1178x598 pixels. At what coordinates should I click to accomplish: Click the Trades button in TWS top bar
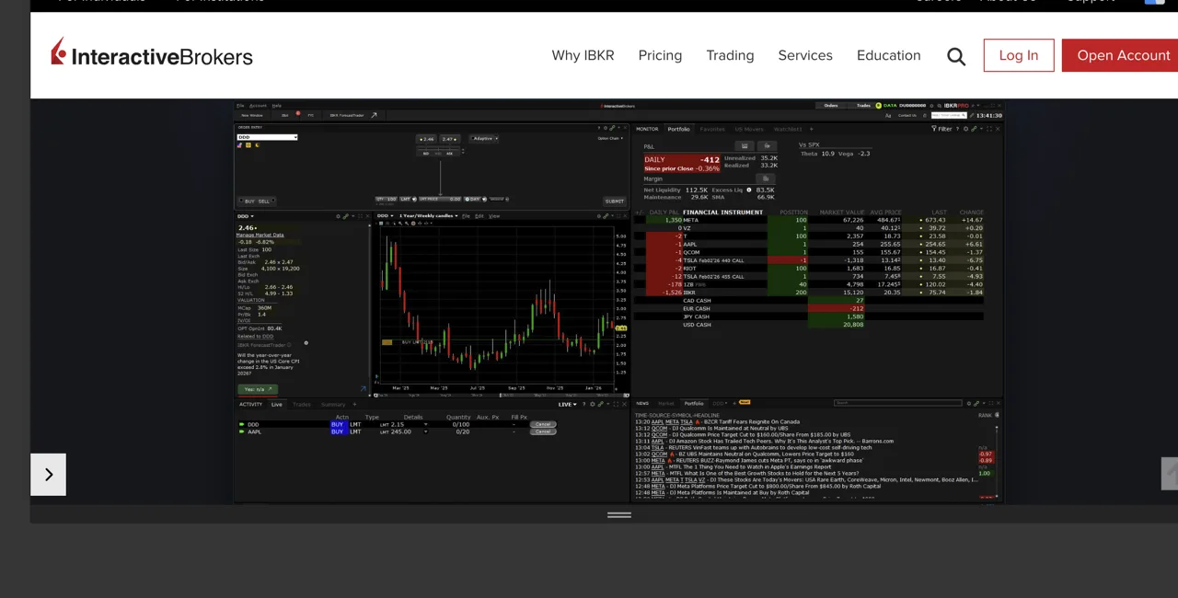(863, 106)
